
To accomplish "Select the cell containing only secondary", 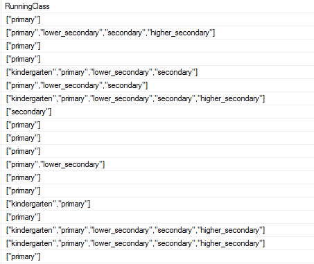I will [157, 112].
